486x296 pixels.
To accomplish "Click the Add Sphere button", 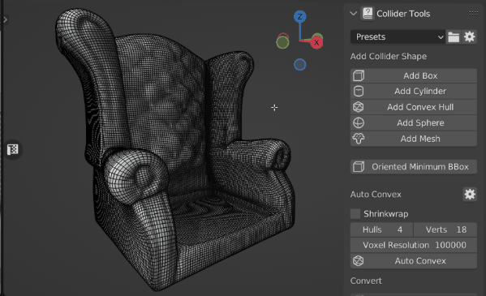I will coord(414,122).
